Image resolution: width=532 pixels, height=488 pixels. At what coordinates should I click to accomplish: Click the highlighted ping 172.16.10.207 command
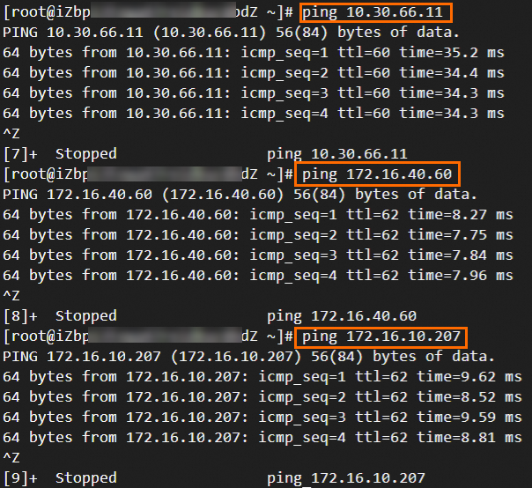(383, 336)
